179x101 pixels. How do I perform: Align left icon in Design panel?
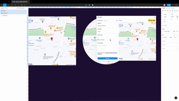pos(163,11)
